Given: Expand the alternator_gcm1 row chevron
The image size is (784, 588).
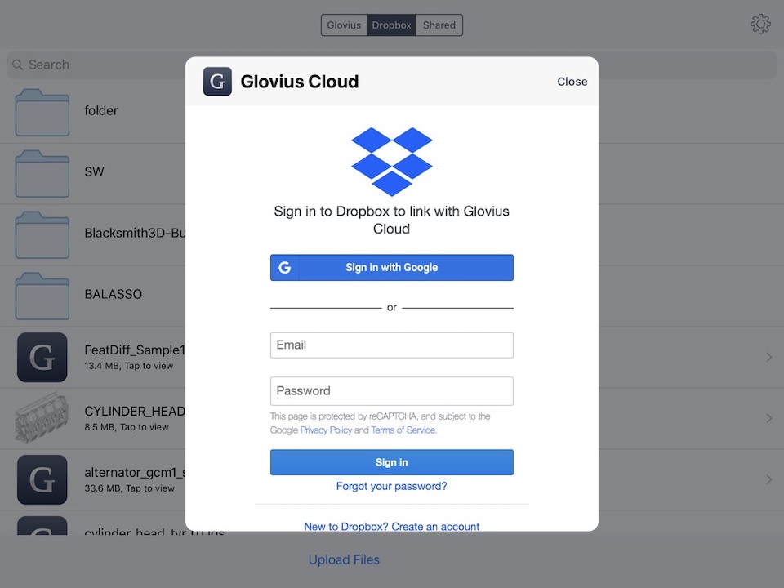Looking at the screenshot, I should pos(769,479).
